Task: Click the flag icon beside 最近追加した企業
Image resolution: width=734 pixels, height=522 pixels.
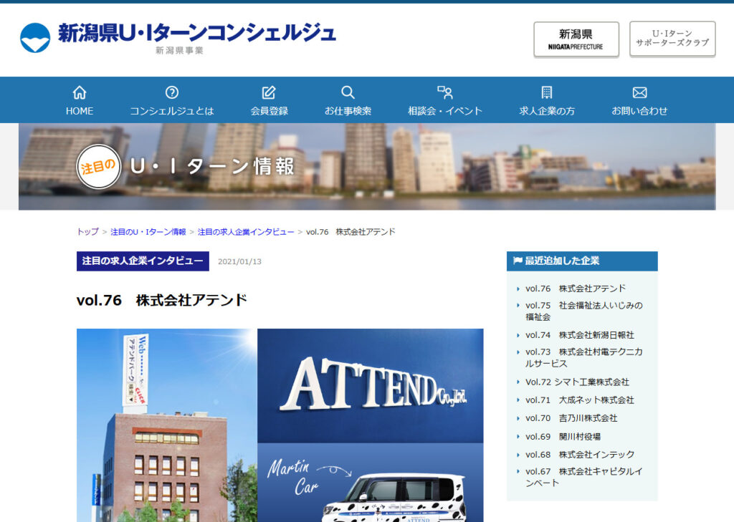Action: pos(518,261)
